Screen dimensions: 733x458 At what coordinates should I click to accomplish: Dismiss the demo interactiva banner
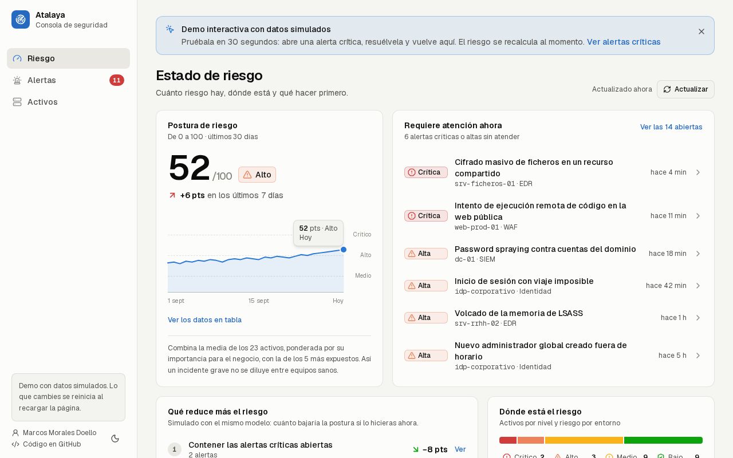tap(702, 31)
